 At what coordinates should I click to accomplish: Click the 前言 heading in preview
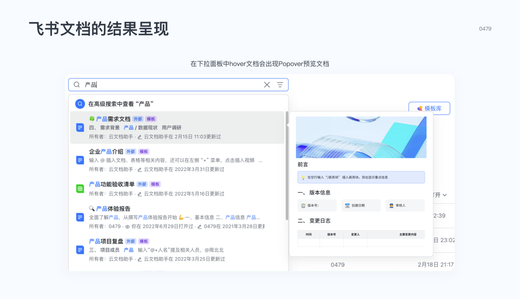pos(303,164)
